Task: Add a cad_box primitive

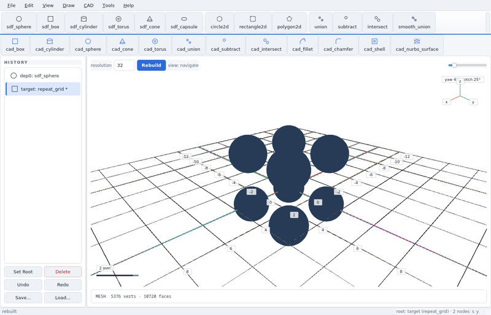Action: coord(15,45)
